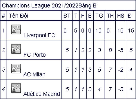
Task: Click the HS column header
Action: [x=120, y=16]
